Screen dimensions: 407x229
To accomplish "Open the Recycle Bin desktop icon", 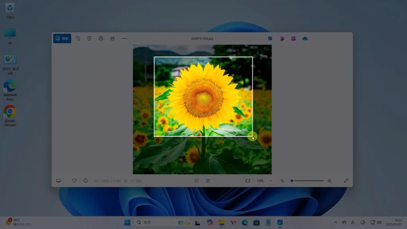I will pos(10,11).
